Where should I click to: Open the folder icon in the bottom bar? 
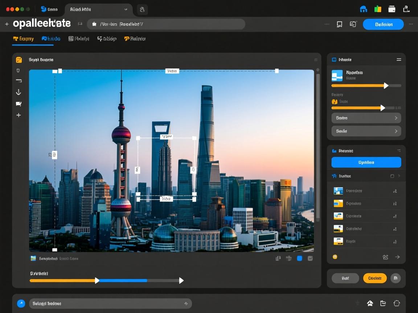pyautogui.click(x=383, y=303)
